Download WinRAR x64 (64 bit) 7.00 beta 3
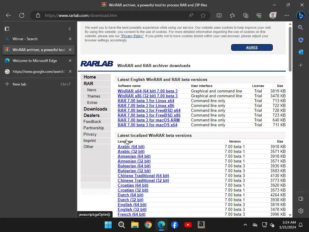 pyautogui.click(x=147, y=91)
